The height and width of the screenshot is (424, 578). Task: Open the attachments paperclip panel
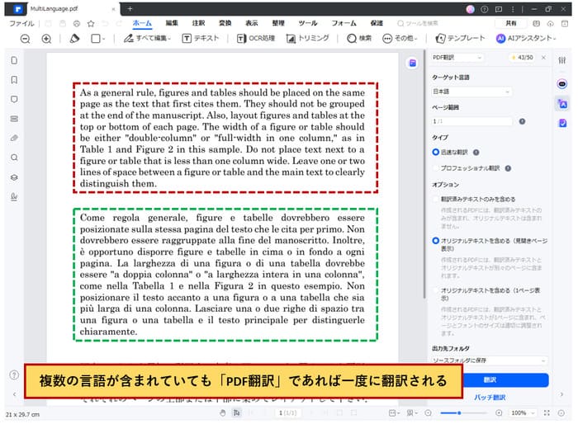pyautogui.click(x=14, y=138)
